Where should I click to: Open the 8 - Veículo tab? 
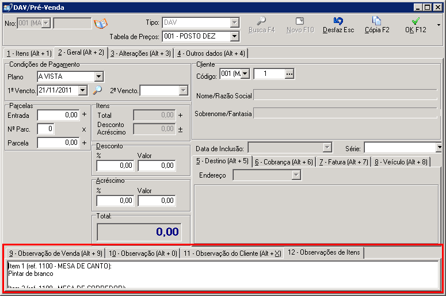[x=401, y=162]
